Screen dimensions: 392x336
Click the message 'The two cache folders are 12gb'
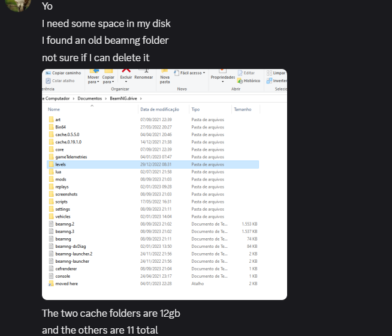pyautogui.click(x=111, y=313)
